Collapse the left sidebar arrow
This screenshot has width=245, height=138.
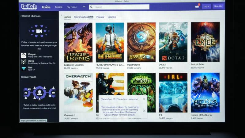click(61, 15)
